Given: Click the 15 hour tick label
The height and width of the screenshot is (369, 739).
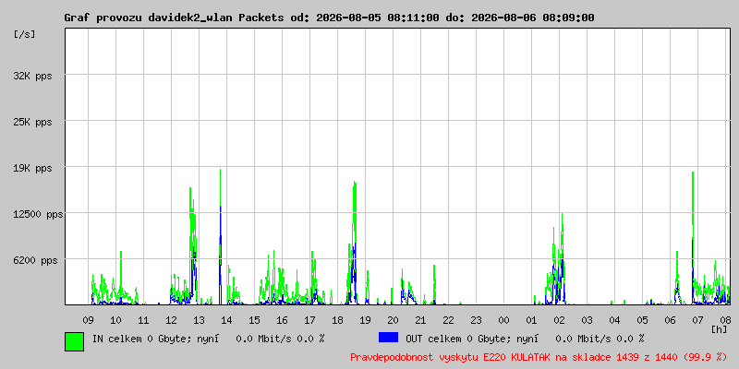Looking at the screenshot, I should click(255, 320).
